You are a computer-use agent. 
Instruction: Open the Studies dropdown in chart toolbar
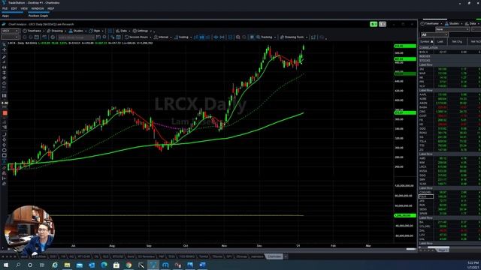tap(77, 31)
